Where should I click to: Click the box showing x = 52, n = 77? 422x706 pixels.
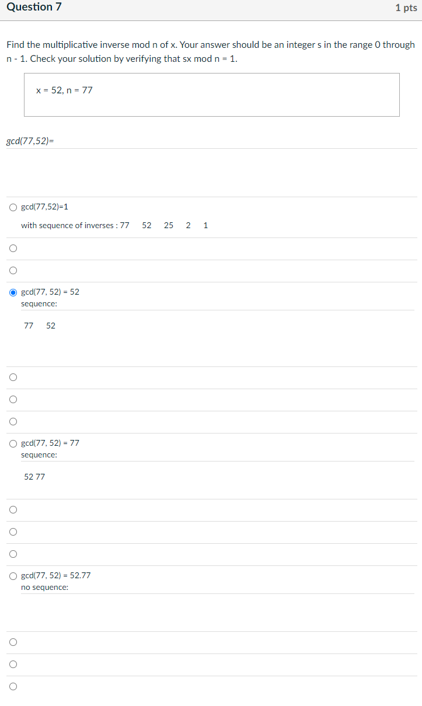pyautogui.click(x=211, y=95)
